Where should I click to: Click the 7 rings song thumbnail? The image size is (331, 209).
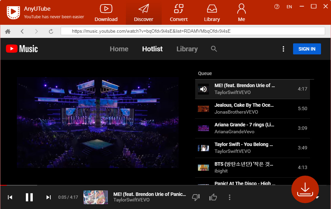[x=203, y=128]
